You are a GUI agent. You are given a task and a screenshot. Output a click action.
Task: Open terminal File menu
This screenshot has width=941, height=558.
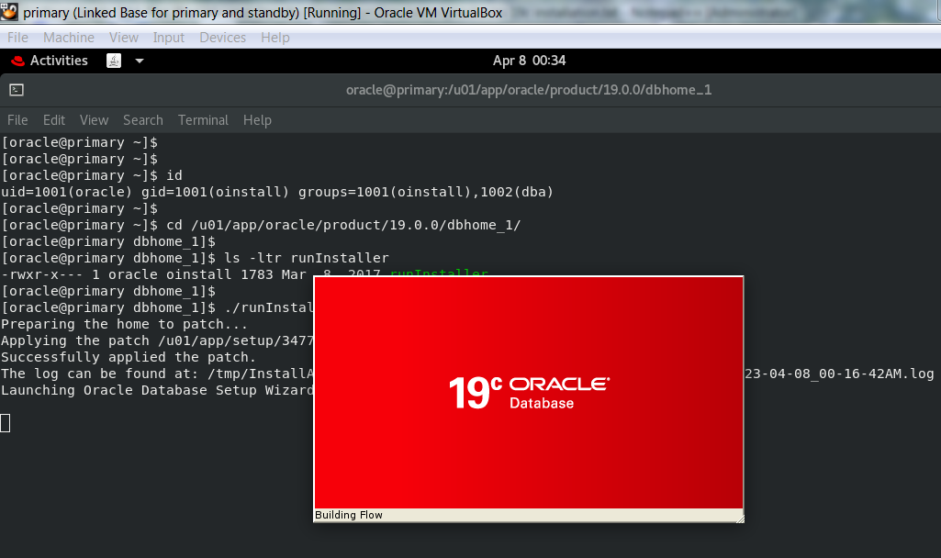pyautogui.click(x=17, y=120)
